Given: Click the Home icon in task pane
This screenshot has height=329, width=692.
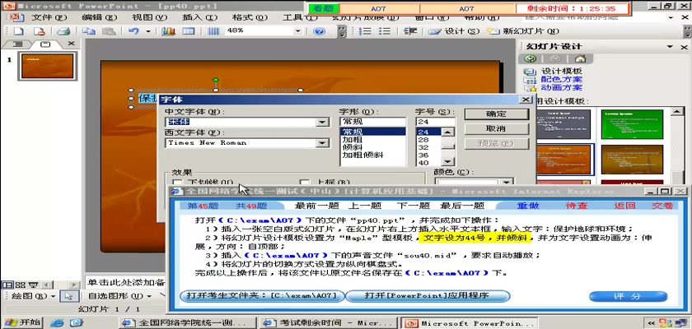Looking at the screenshot, I should pos(580,59).
